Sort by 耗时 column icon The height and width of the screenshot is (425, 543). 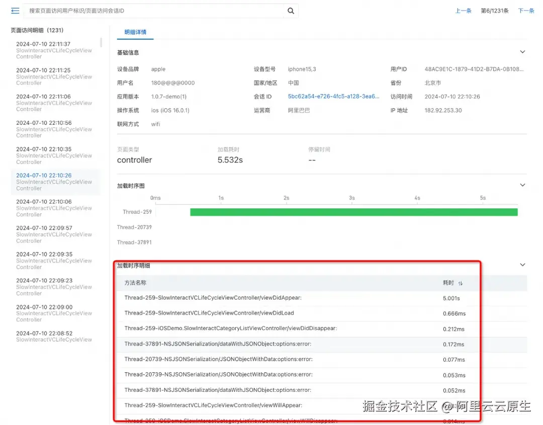[460, 283]
